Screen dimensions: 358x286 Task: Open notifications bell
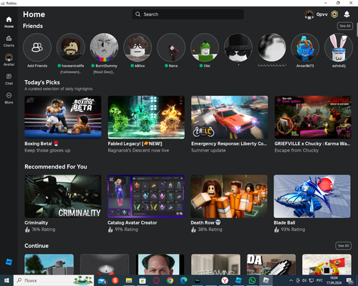347,14
